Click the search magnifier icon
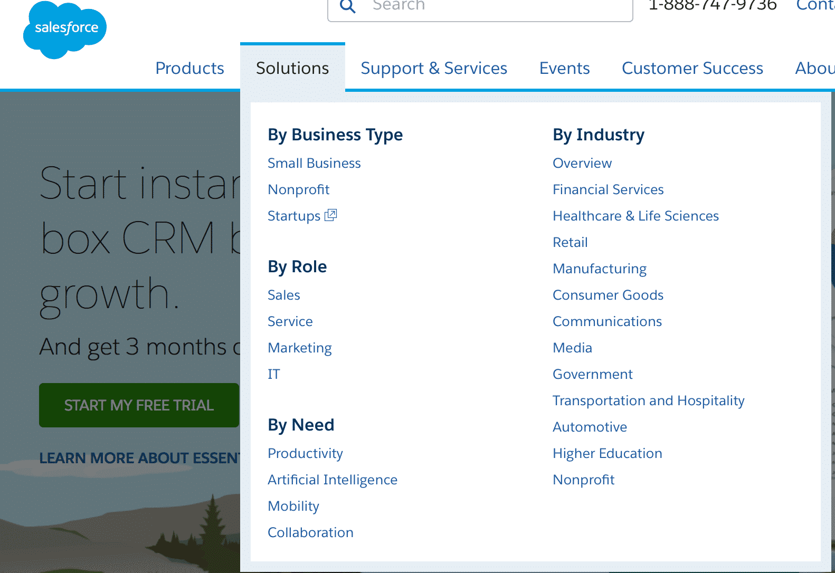The width and height of the screenshot is (835, 573). point(347,6)
